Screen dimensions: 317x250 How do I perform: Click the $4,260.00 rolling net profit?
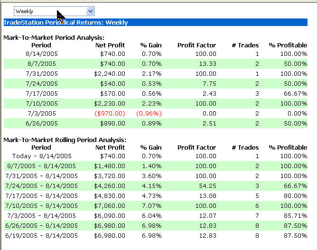click(110, 186)
